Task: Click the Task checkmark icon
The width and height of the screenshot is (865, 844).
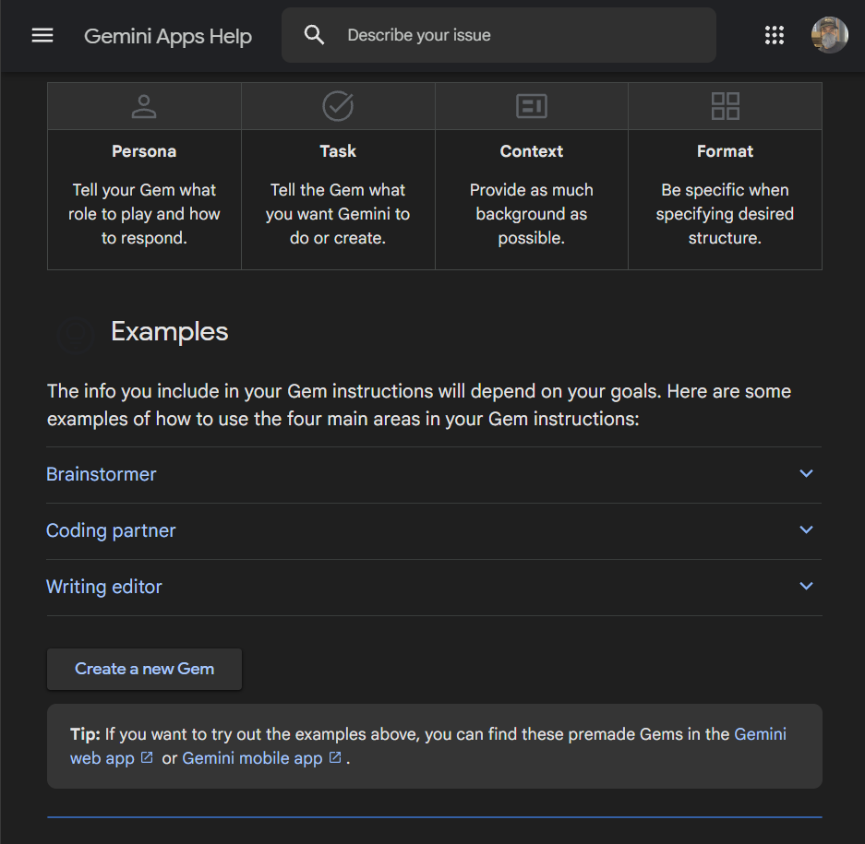Action: (338, 106)
